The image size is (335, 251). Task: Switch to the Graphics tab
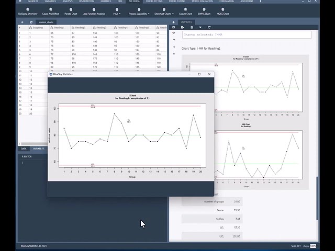106,1
